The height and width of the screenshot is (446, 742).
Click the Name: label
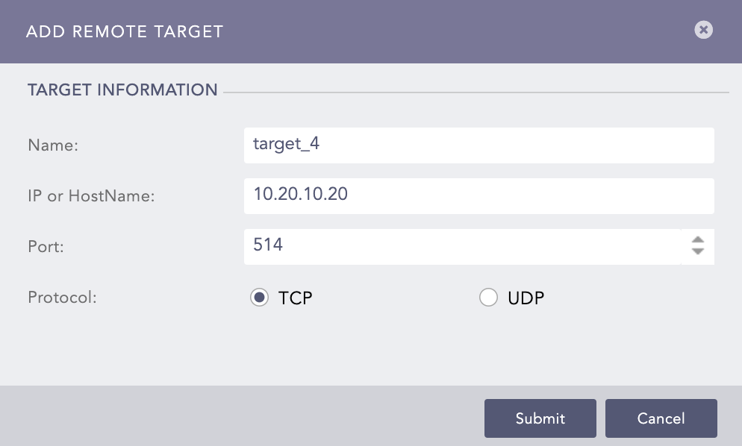(52, 145)
